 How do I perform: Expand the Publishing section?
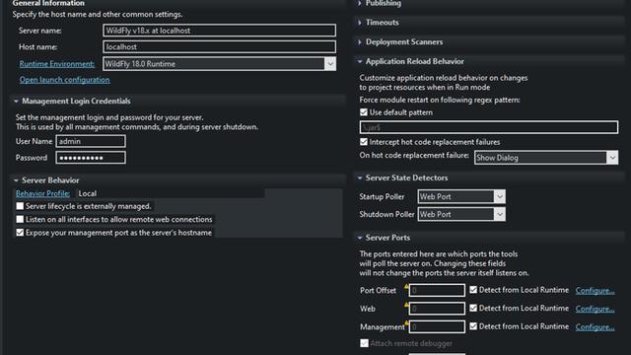click(x=360, y=3)
